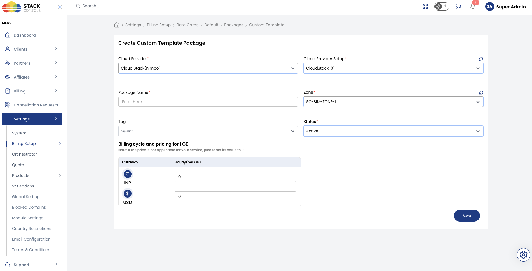Screen dimensions: 532x271
Task: Open Settings breadcrumb link
Action: [x=133, y=25]
